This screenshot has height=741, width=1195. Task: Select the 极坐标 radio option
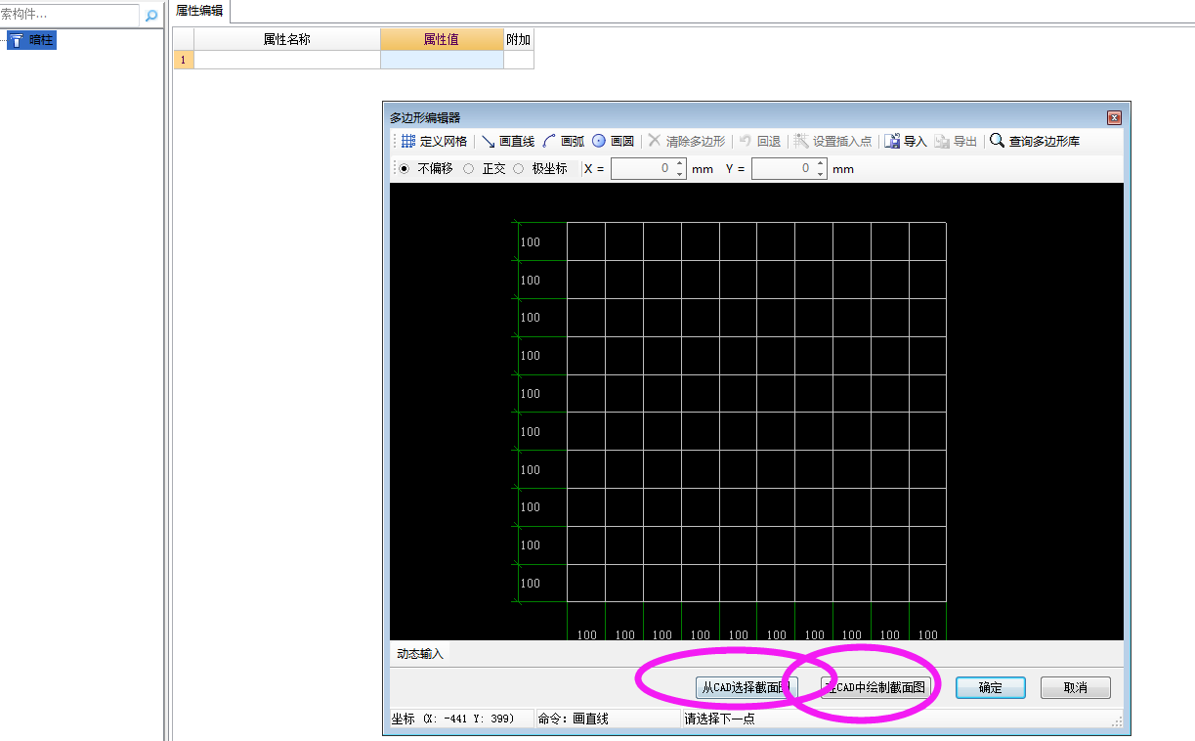pos(540,169)
